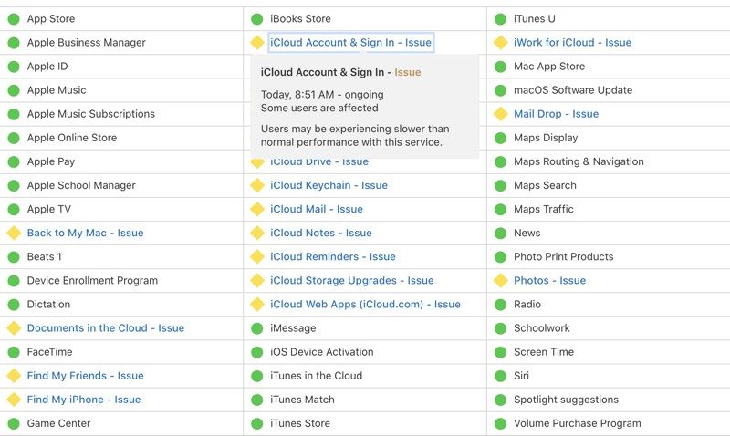Show the iCloud Notes issue details
Viewport: 730px width, 436px height.
pyautogui.click(x=320, y=233)
